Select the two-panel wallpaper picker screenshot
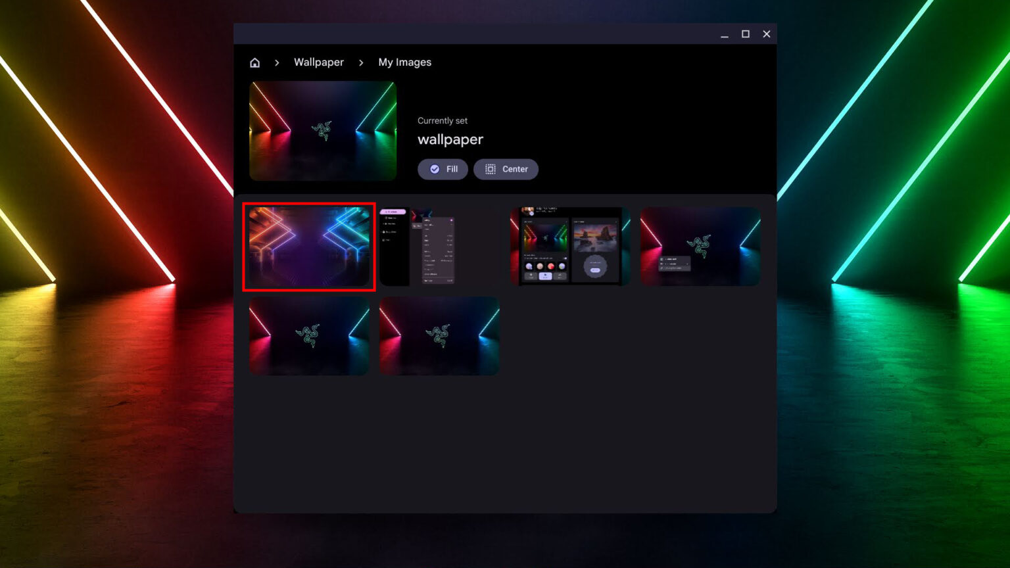 tap(569, 247)
